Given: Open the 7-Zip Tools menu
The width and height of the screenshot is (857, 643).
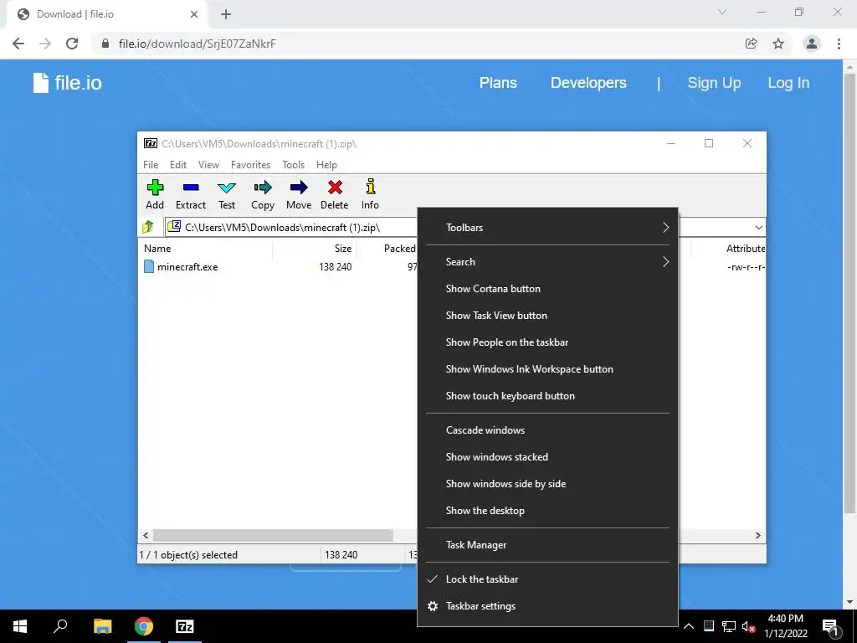Looking at the screenshot, I should (x=293, y=165).
